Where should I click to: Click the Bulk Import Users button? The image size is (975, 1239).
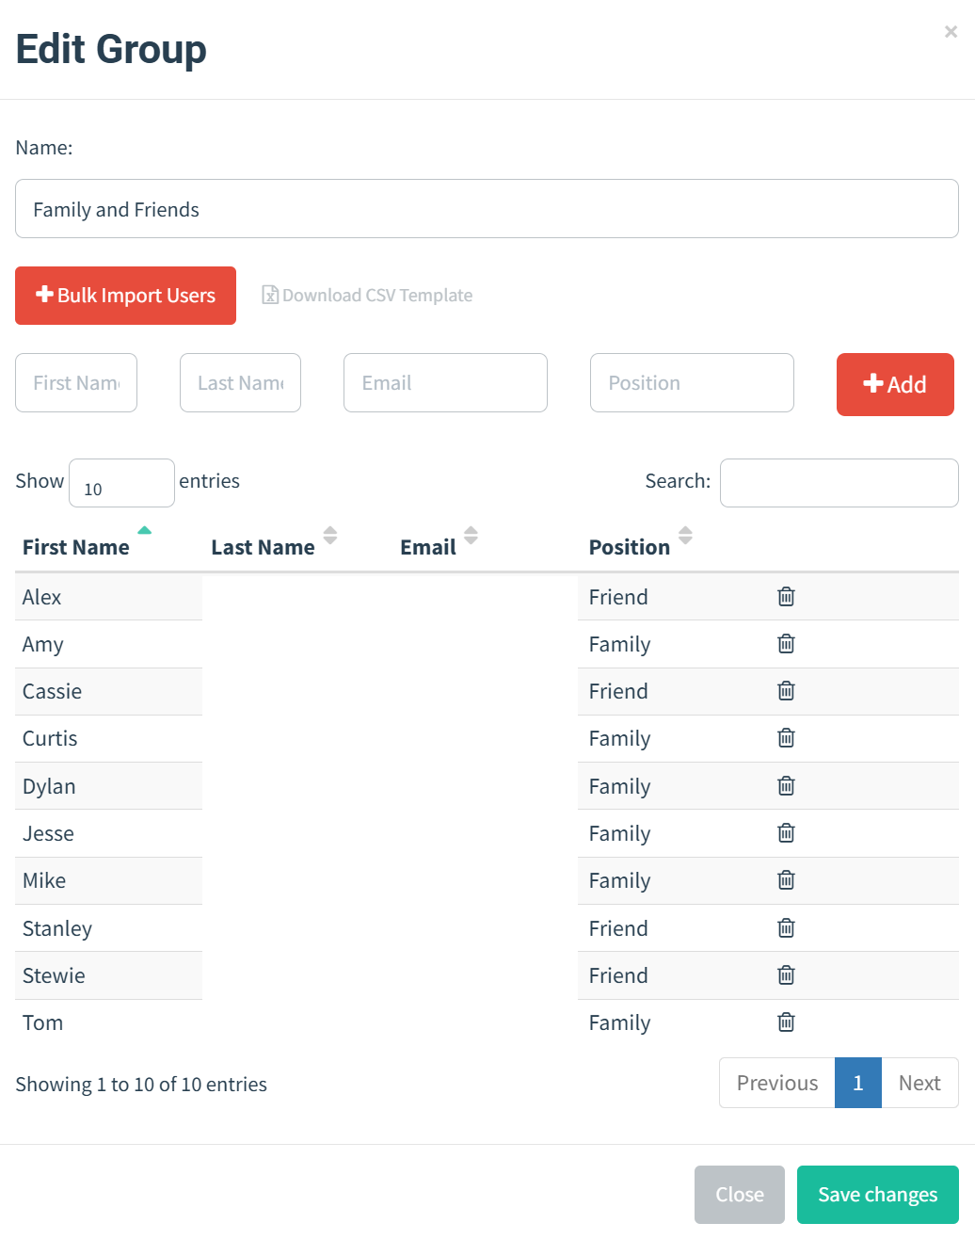pos(125,296)
